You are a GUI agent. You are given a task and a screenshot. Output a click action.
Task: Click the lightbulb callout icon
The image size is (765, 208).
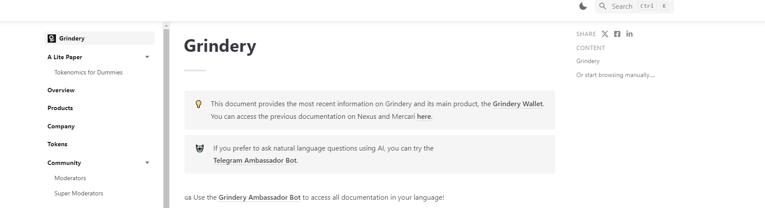click(198, 104)
